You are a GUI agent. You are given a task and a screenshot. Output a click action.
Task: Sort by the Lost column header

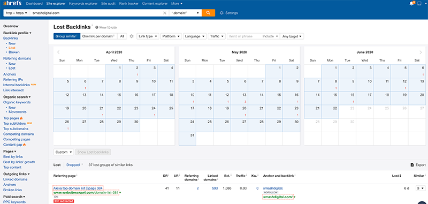(x=396, y=176)
